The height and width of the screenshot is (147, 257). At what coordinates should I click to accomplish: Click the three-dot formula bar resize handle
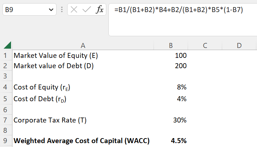62,10
